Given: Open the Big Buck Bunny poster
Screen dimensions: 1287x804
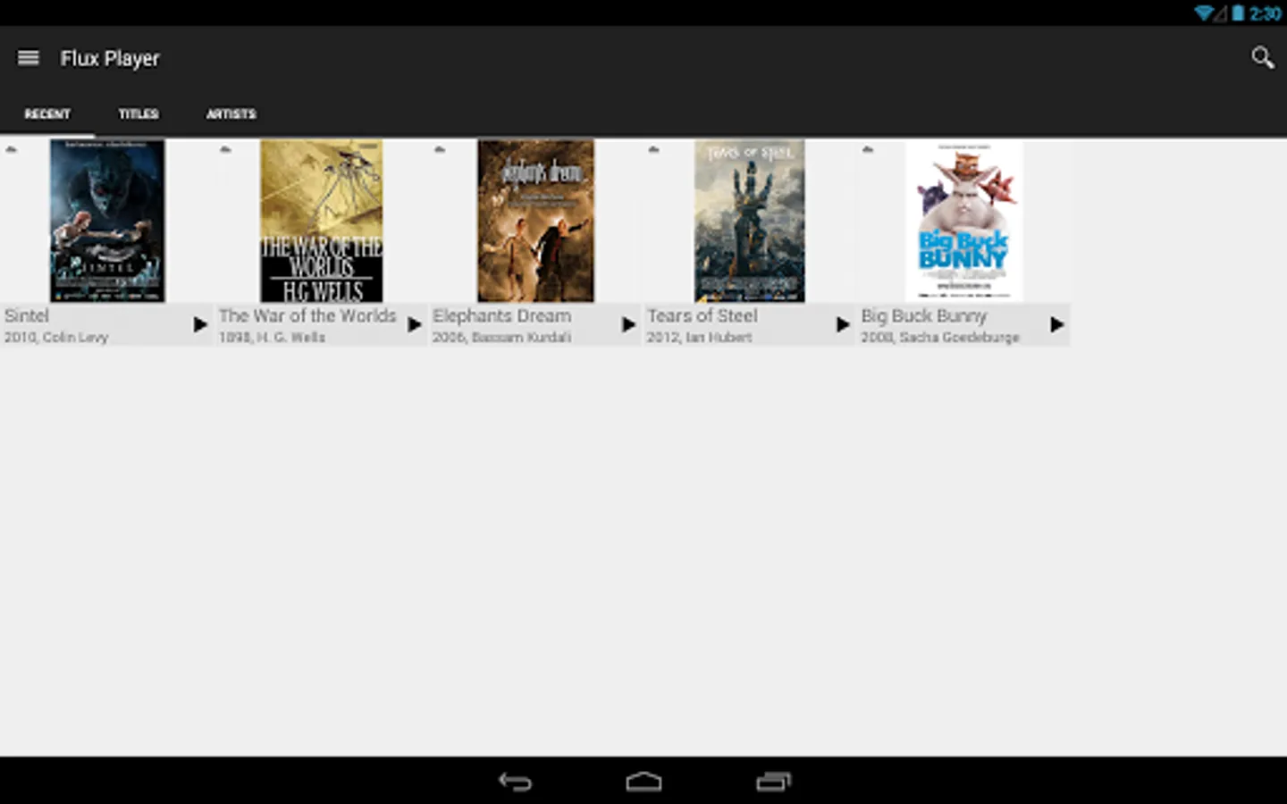Looking at the screenshot, I should point(964,221).
